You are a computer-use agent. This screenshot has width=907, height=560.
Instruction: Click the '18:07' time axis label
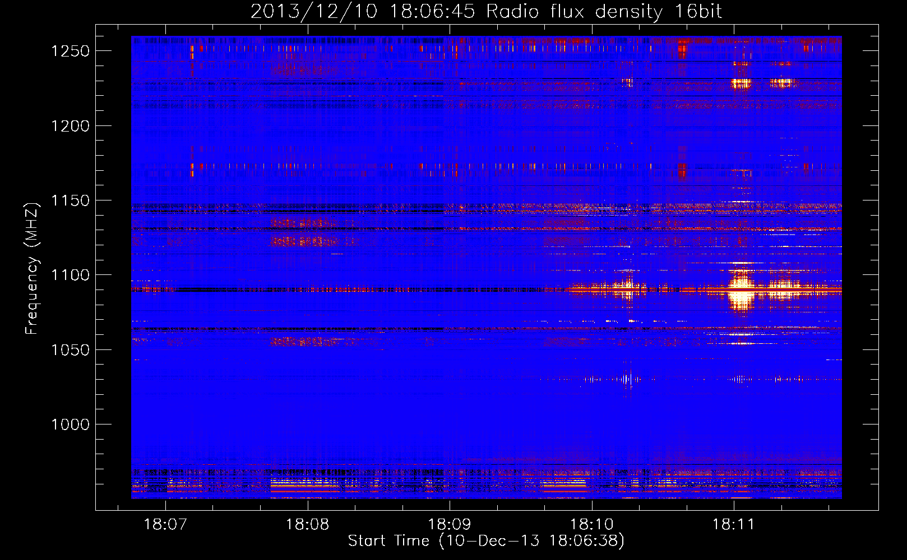coord(165,525)
